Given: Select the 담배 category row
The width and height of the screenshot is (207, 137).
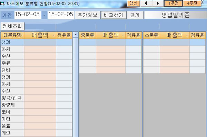Looking at the screenshot, I should pos(36,70).
